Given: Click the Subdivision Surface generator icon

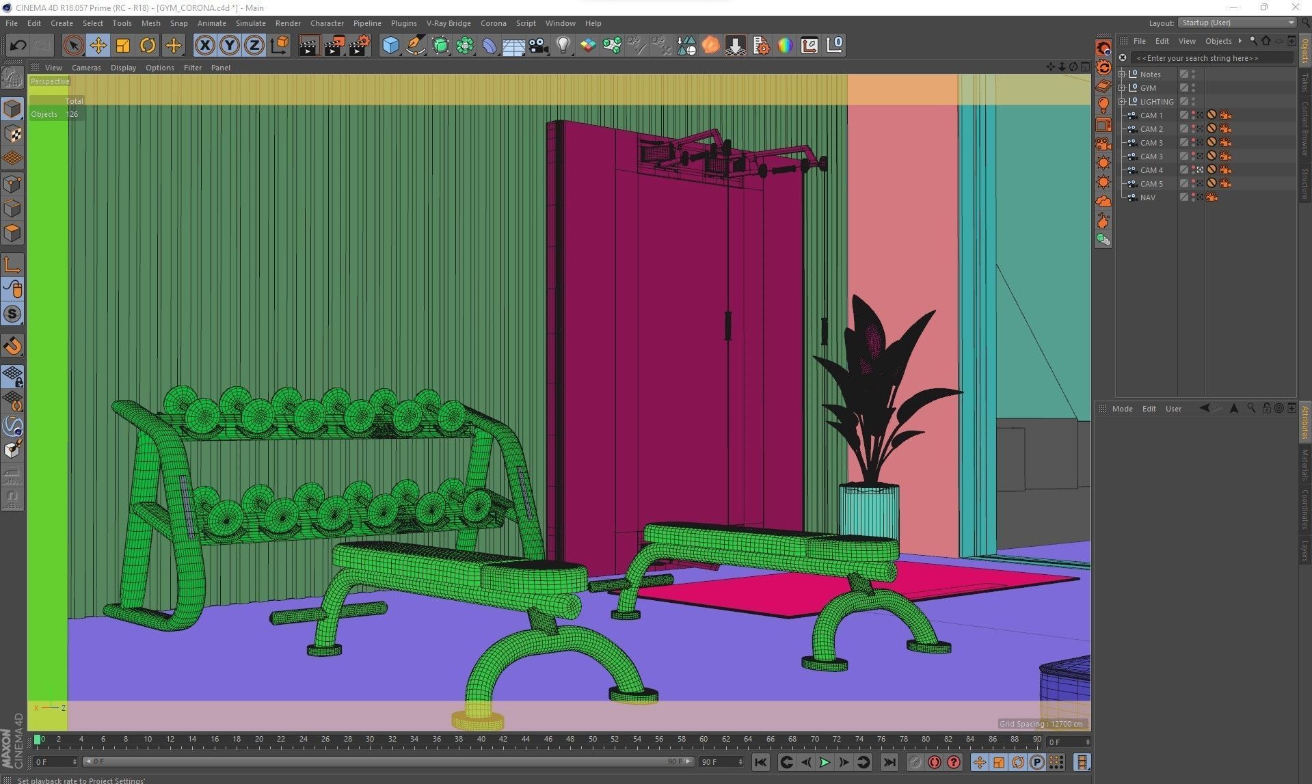Looking at the screenshot, I should click(440, 46).
